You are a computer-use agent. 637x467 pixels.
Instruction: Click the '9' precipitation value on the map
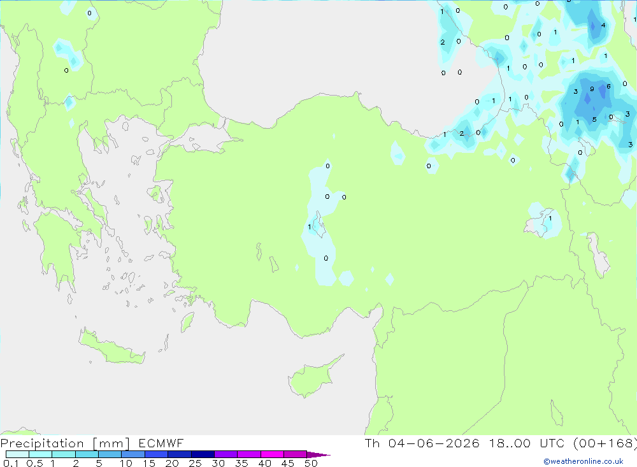pos(592,89)
